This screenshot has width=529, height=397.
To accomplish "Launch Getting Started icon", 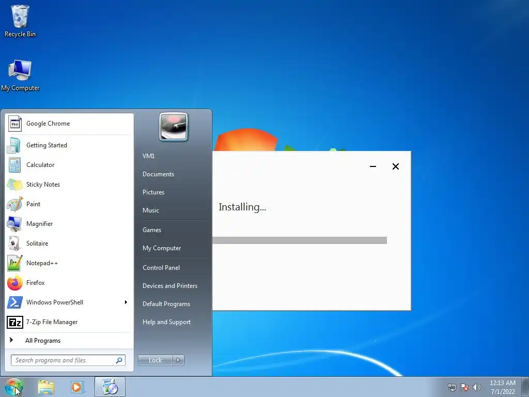I will tap(14, 145).
